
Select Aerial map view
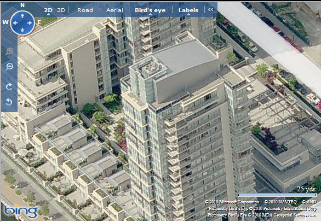coord(114,10)
